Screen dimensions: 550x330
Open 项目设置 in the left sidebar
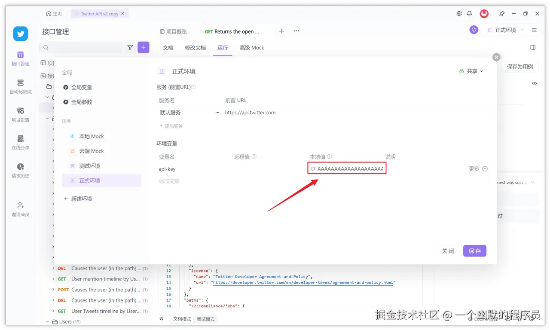tap(20, 114)
